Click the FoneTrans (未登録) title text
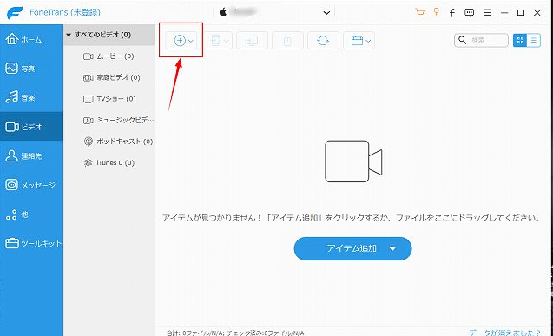The height and width of the screenshot is (336, 553). (65, 12)
